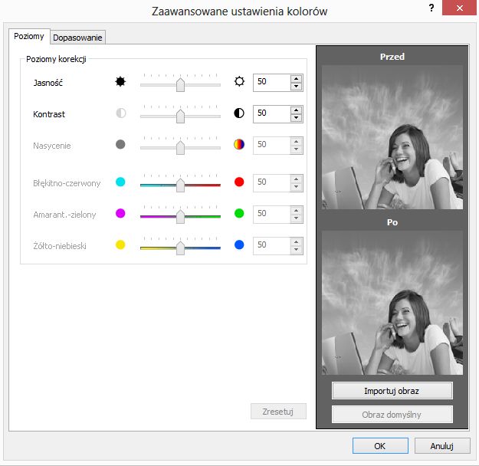The image size is (479, 466).
Task: Click the Anuluj button
Action: (x=441, y=446)
